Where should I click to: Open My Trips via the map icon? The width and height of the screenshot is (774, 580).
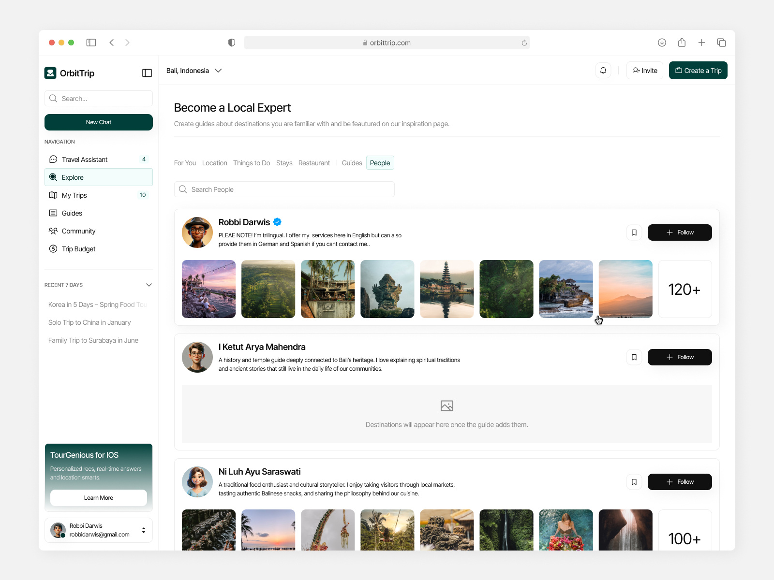(53, 195)
